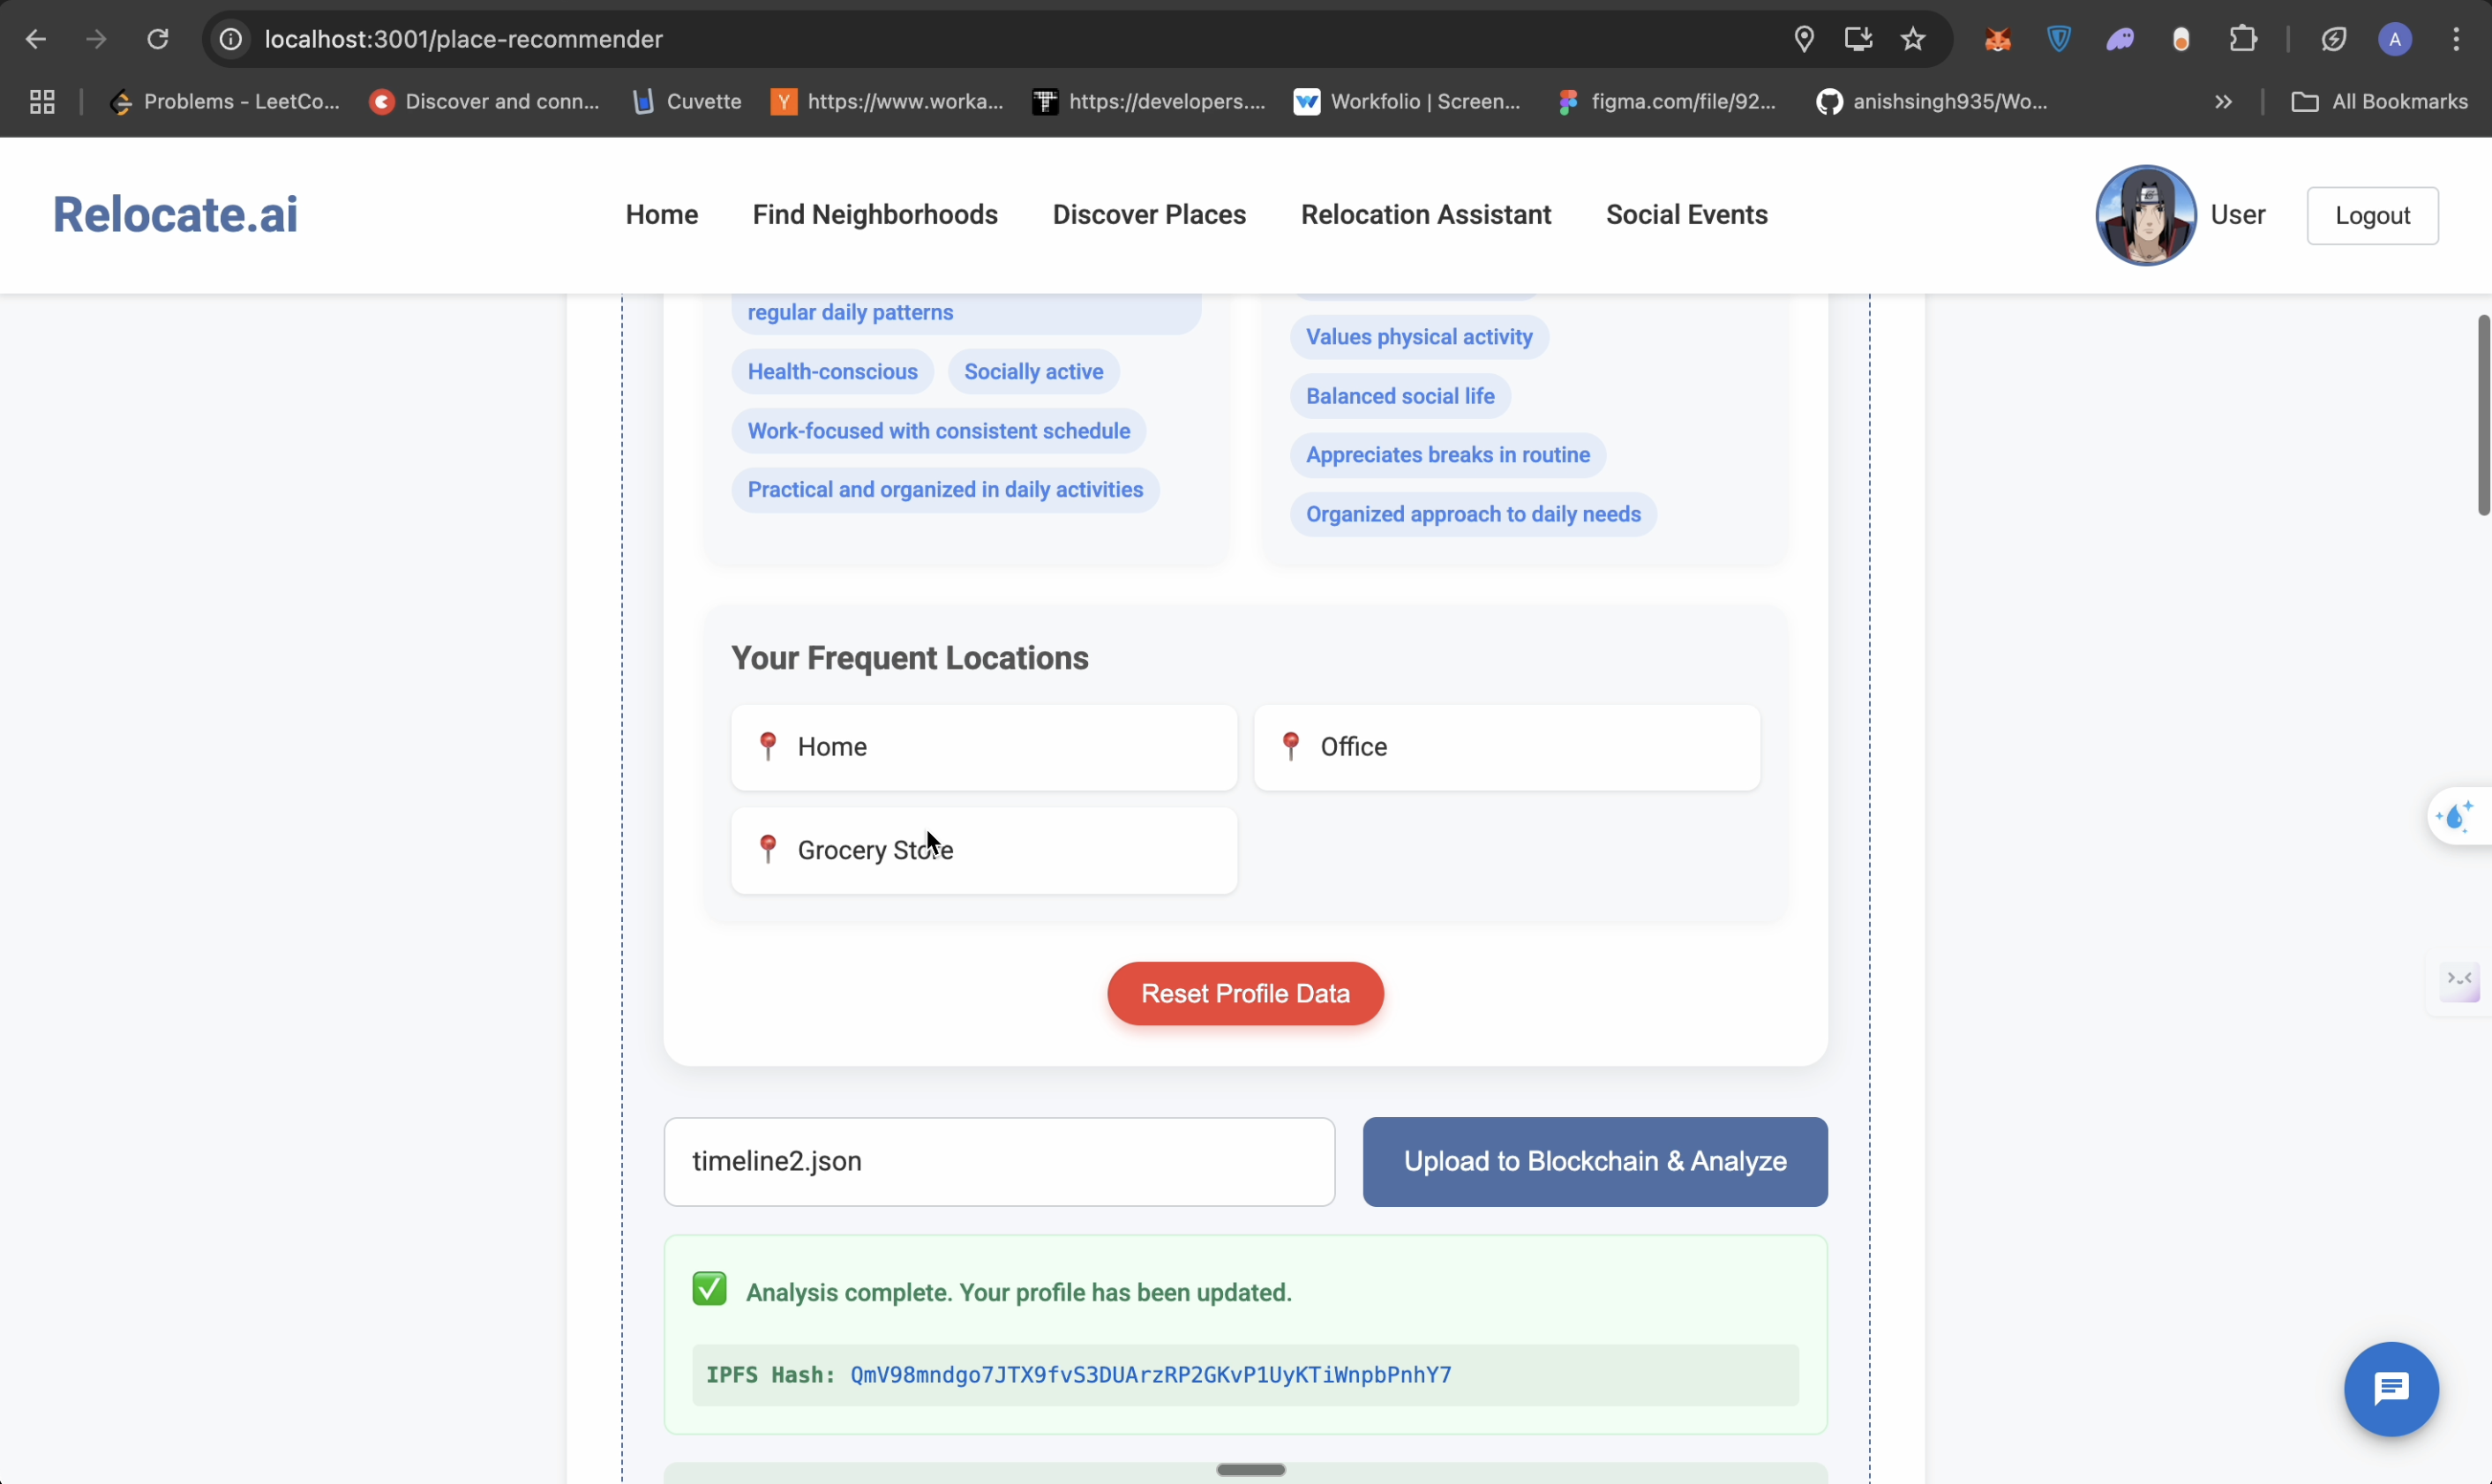Bookmark this page with the star icon
Image resolution: width=2492 pixels, height=1484 pixels.
tap(1913, 39)
